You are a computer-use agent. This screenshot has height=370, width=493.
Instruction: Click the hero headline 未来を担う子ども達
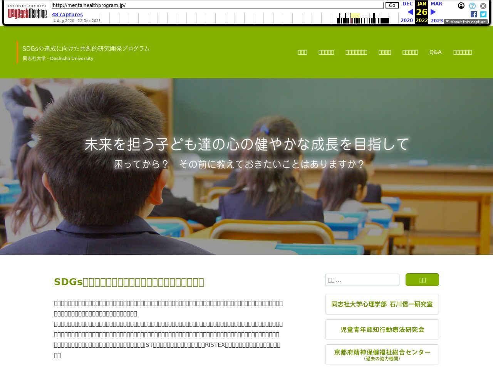(246, 144)
